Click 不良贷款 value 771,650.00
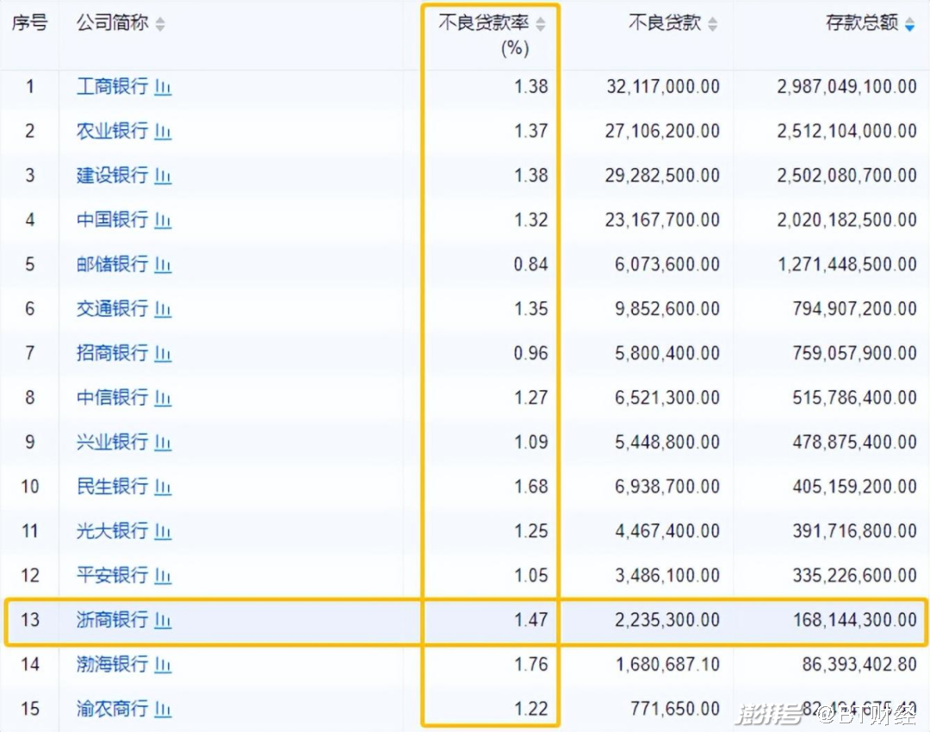 pyautogui.click(x=675, y=709)
